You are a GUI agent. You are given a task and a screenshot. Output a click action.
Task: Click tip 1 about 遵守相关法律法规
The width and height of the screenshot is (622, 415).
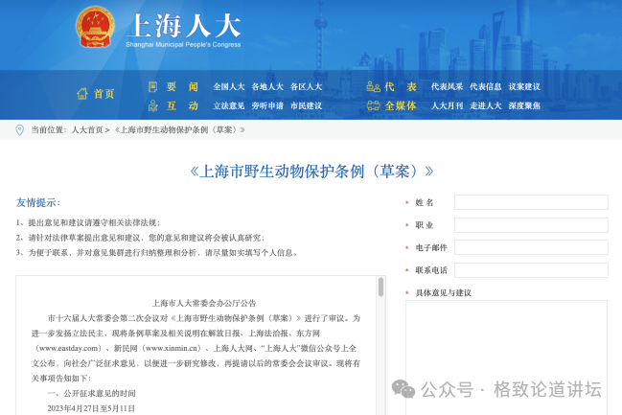(88, 222)
